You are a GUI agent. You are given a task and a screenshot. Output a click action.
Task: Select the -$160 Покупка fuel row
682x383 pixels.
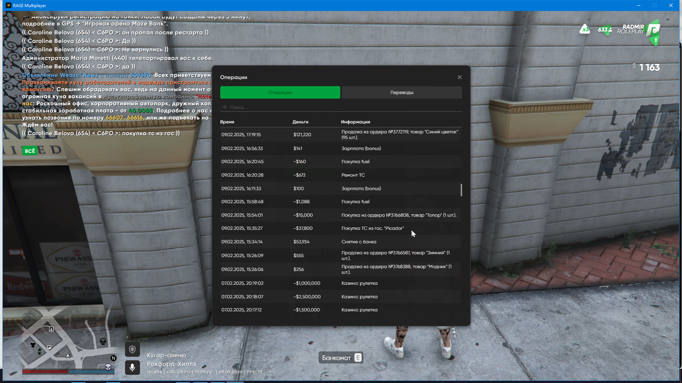click(x=341, y=162)
